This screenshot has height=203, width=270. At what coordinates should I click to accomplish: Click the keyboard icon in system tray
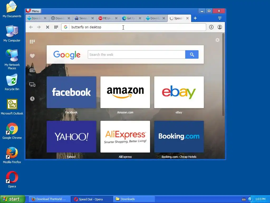244,199
